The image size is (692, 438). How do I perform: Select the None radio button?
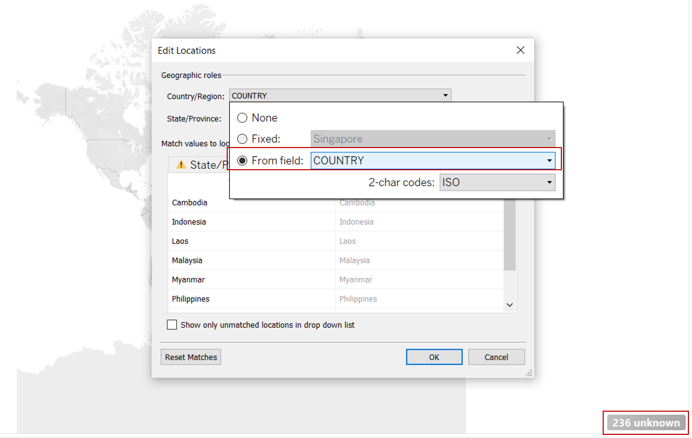[x=242, y=118]
